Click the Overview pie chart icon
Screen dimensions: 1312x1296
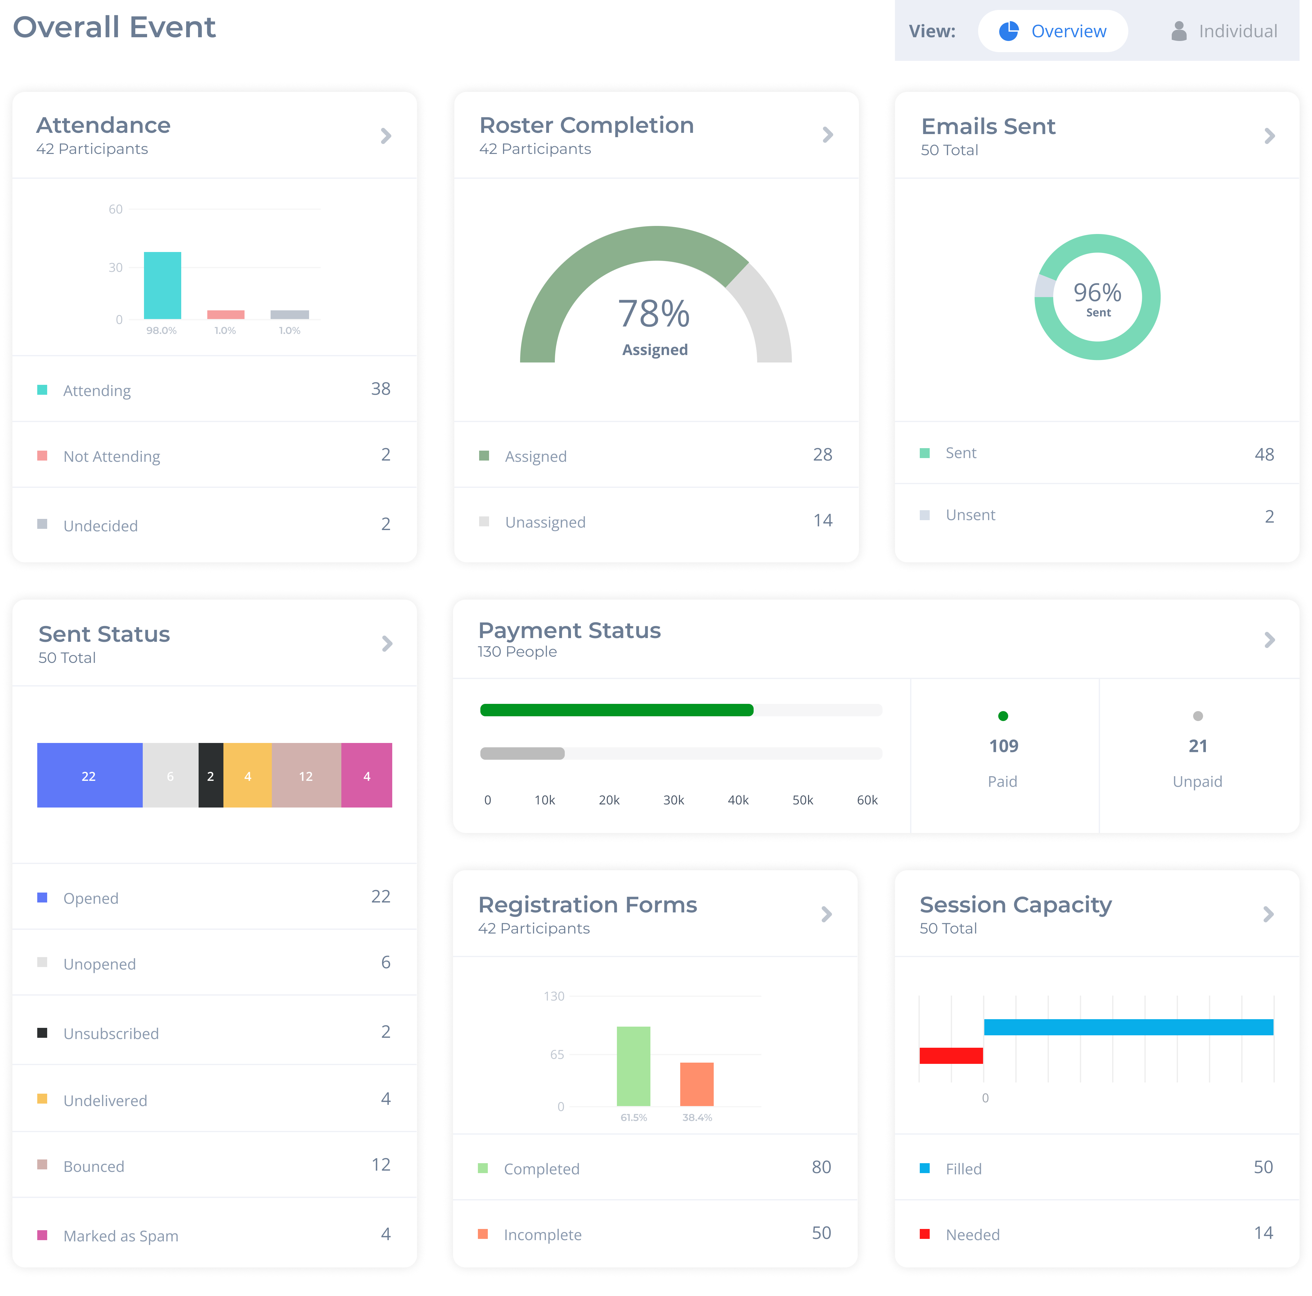pyautogui.click(x=1009, y=31)
